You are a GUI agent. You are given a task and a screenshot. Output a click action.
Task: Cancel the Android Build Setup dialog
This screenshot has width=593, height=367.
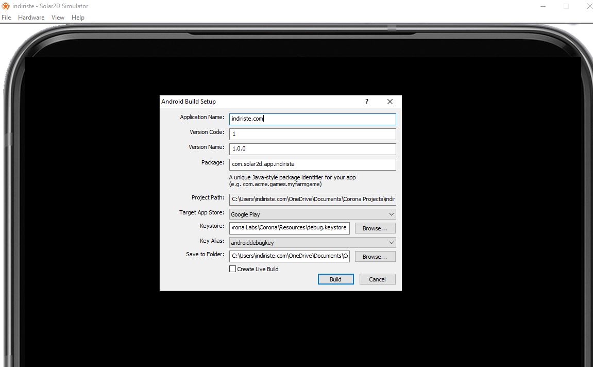pos(377,279)
